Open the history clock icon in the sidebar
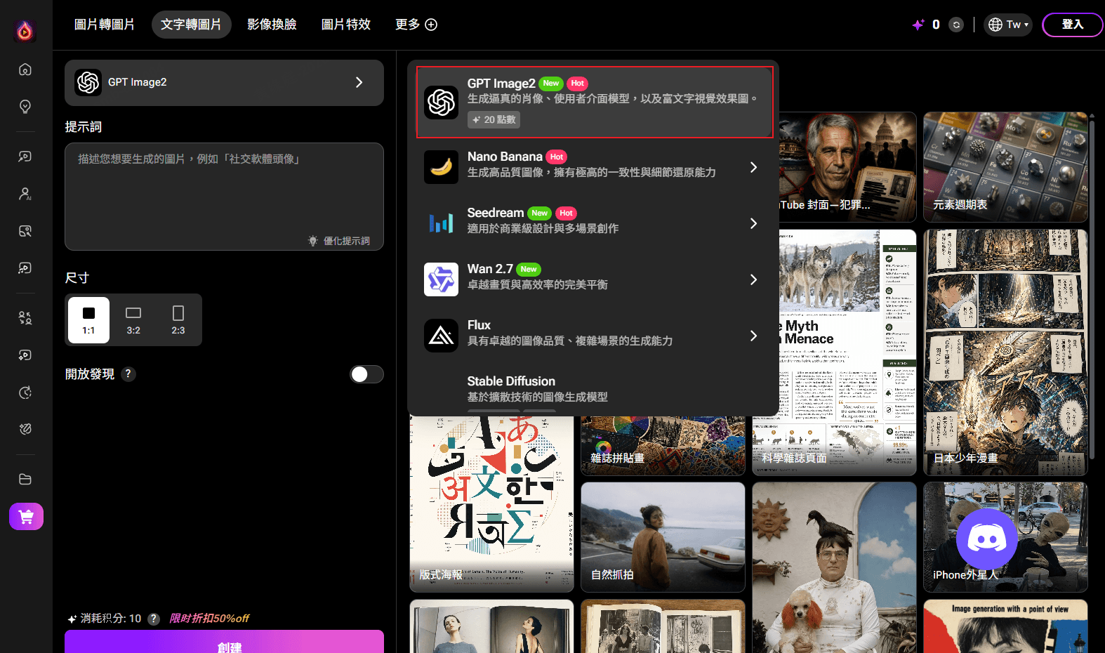This screenshot has width=1105, height=653. coord(25,393)
